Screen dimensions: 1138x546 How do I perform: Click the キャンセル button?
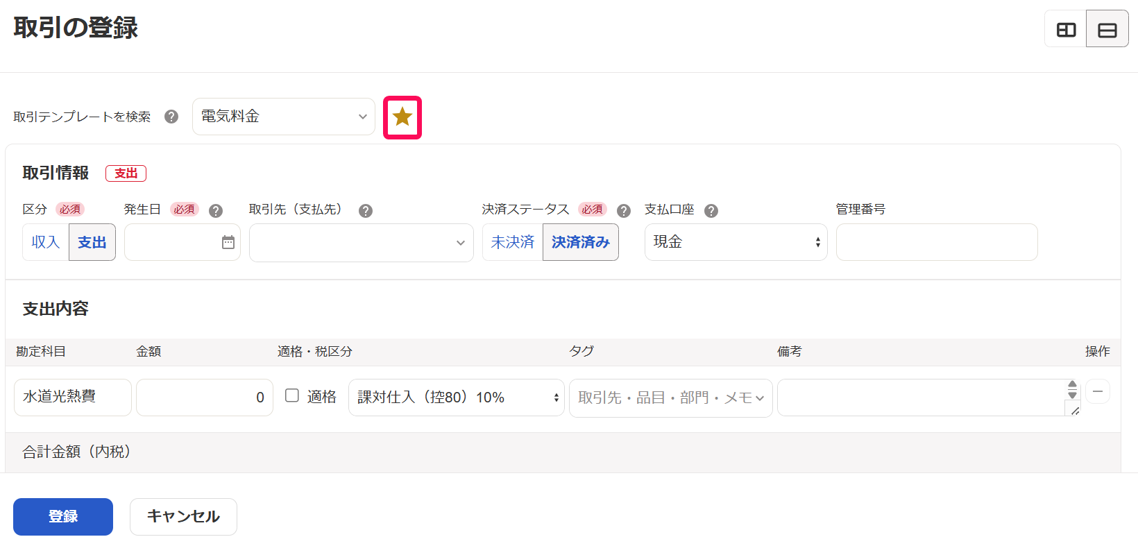[183, 517]
